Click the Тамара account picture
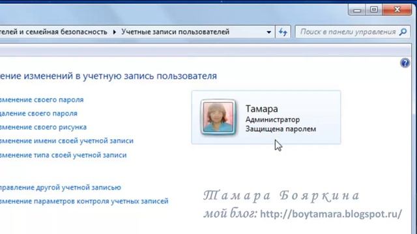The height and width of the screenshot is (234, 417). tap(218, 117)
